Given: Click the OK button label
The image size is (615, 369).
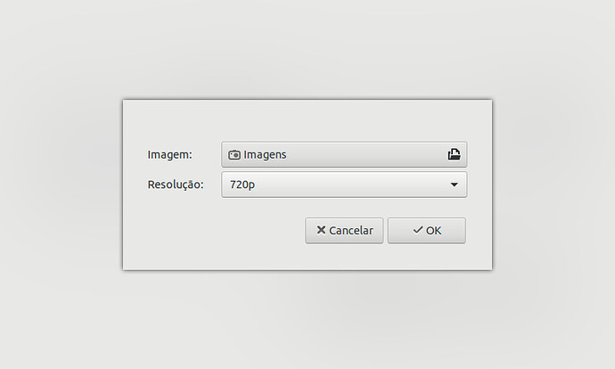Looking at the screenshot, I should click(434, 231).
